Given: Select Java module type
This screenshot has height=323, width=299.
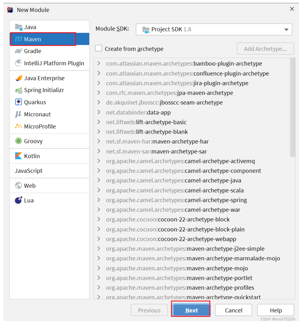Looking at the screenshot, I should 49,27.
